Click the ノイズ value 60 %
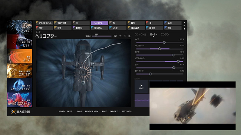241x135 pixels. [182, 40]
